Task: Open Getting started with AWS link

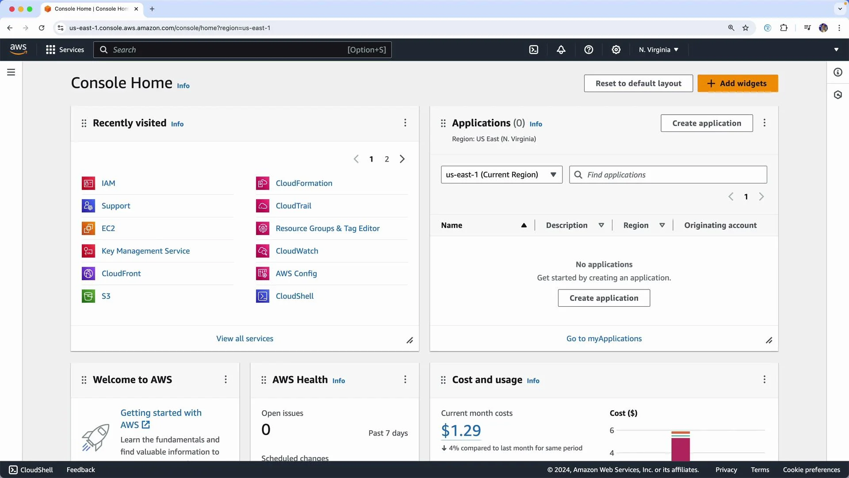Action: point(161,419)
